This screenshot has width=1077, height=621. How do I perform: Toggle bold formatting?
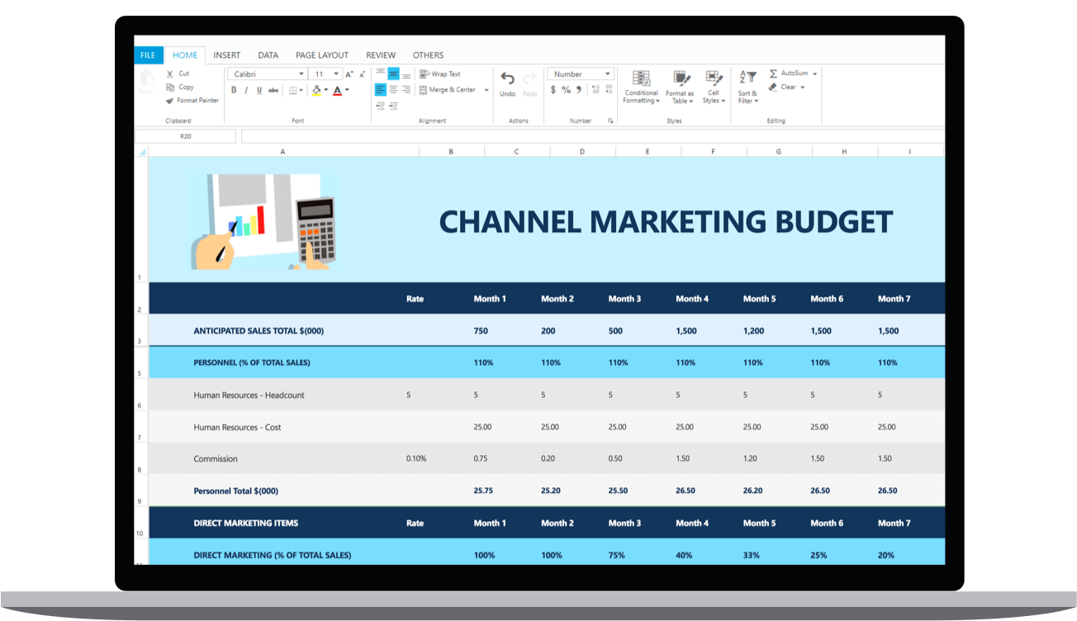click(x=234, y=90)
